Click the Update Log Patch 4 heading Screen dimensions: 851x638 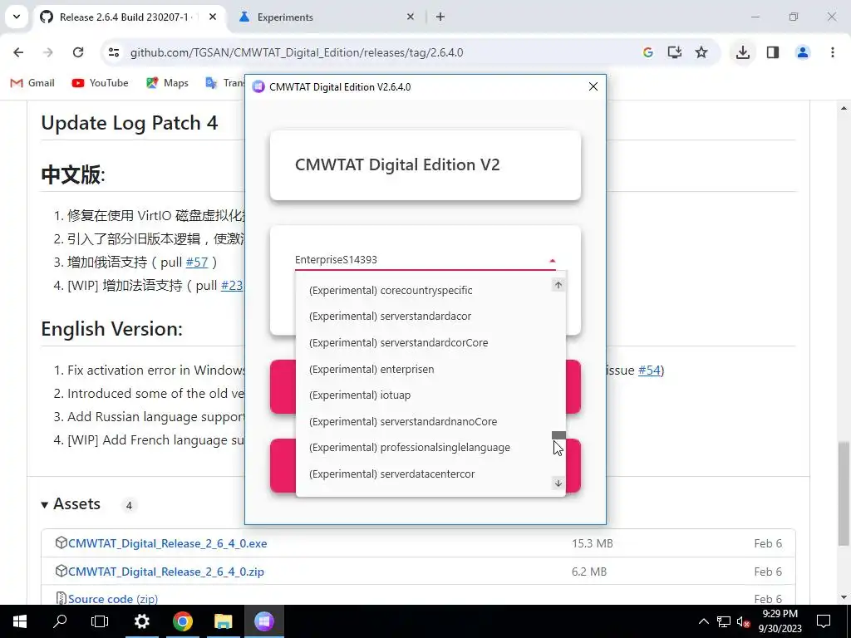[129, 123]
